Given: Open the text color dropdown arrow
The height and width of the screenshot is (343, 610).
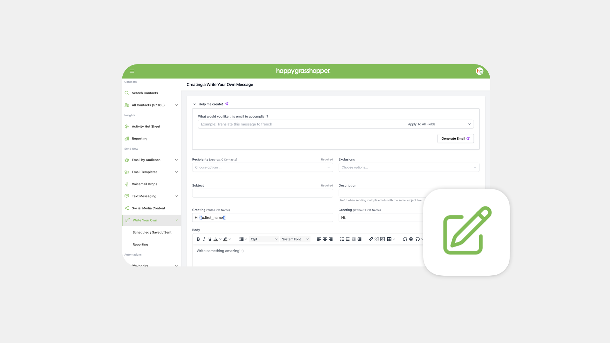Looking at the screenshot, I should pos(220,239).
